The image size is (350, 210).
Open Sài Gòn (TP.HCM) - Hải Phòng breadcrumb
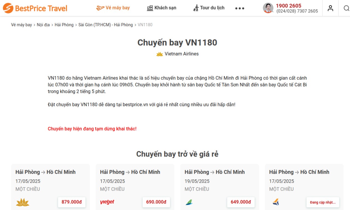pos(106,25)
